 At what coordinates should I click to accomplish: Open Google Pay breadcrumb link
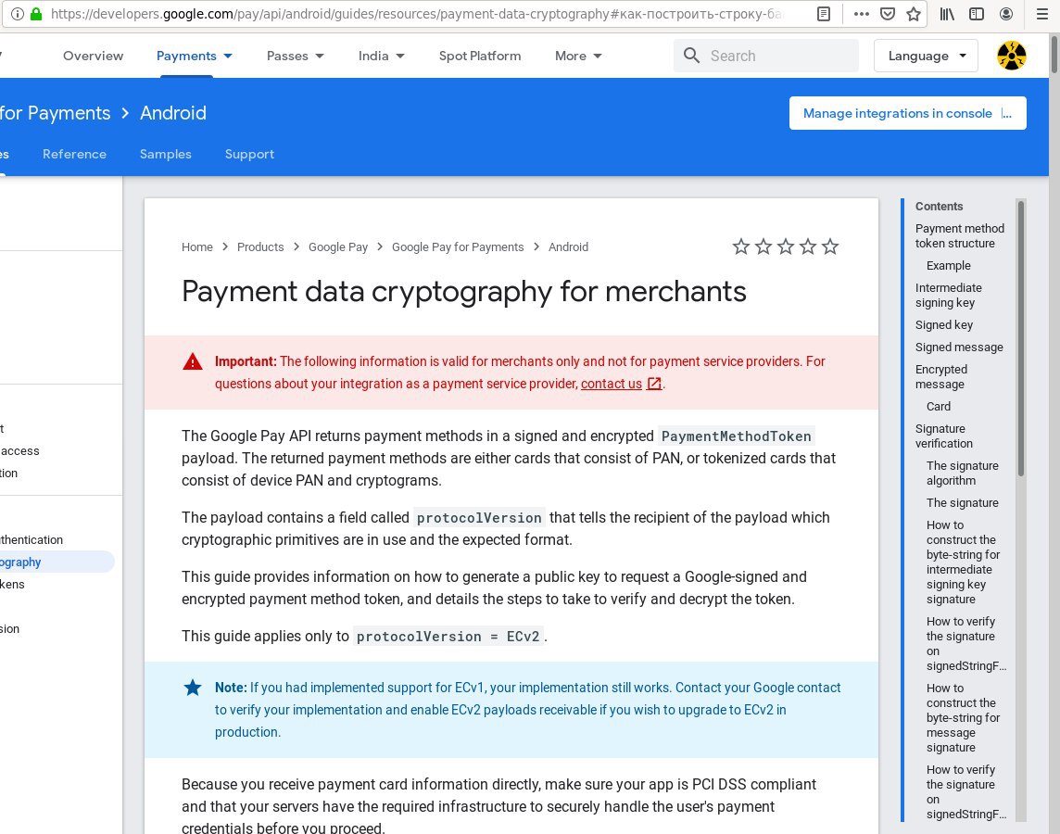338,247
